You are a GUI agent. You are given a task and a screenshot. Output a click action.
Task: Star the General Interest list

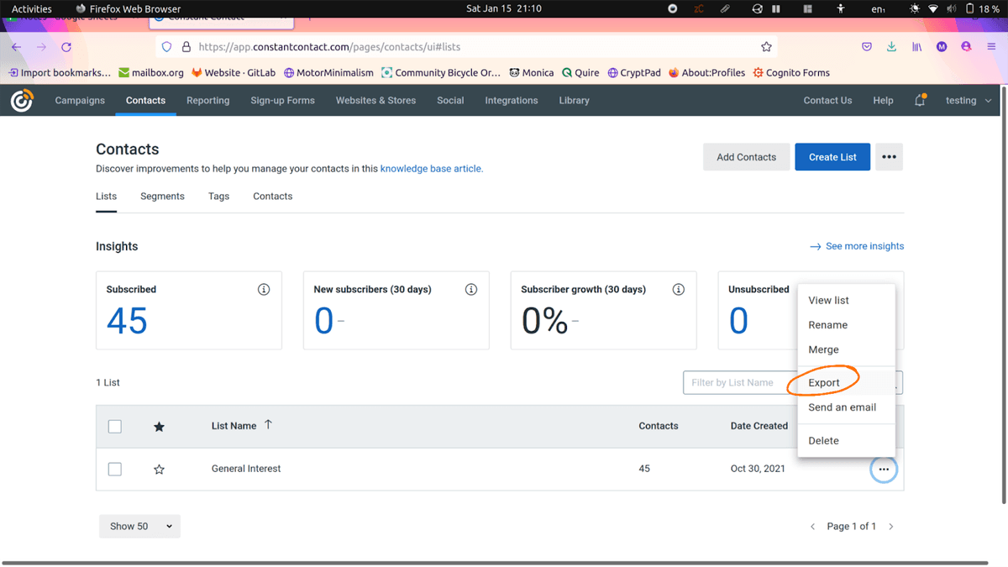coord(160,469)
